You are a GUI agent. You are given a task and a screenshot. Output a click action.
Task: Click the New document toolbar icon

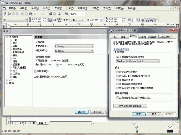[5, 14]
